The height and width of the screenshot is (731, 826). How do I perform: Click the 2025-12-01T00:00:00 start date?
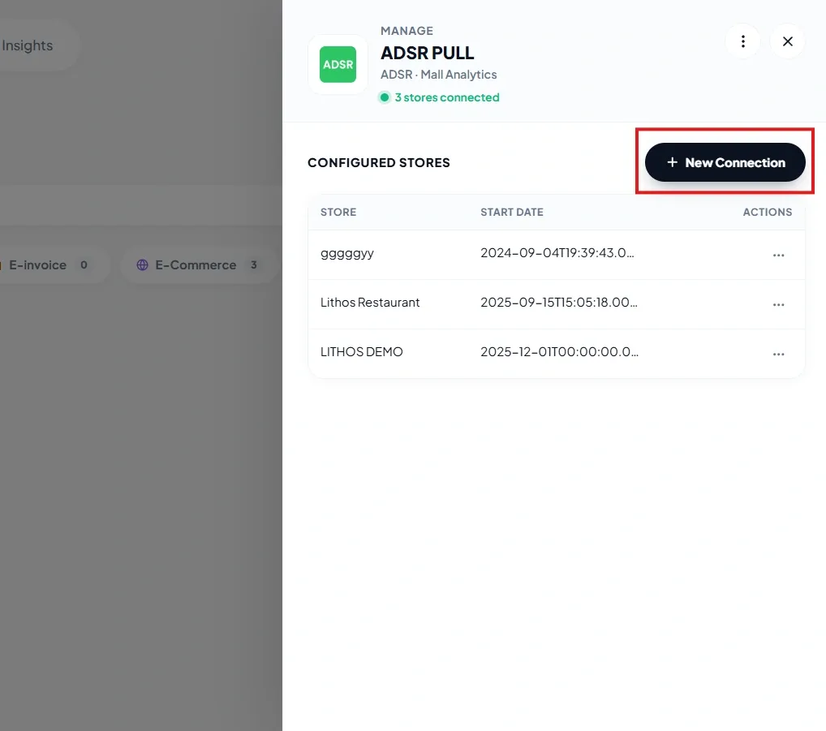(x=559, y=352)
